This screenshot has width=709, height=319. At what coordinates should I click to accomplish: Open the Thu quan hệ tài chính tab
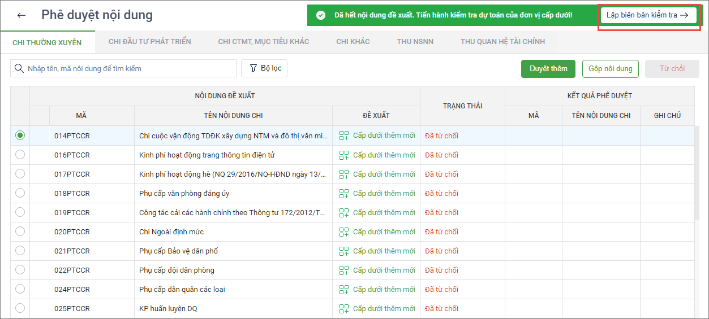point(502,42)
